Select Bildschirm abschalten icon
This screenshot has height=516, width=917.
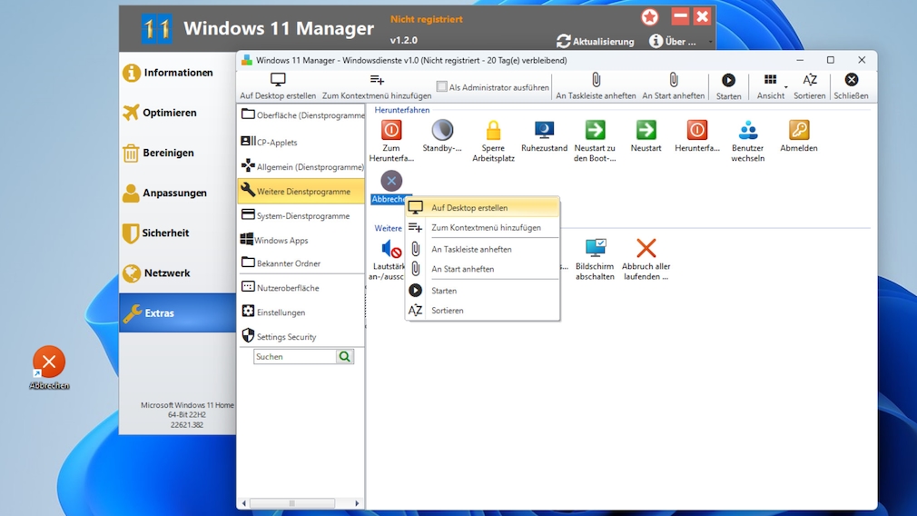pyautogui.click(x=595, y=249)
